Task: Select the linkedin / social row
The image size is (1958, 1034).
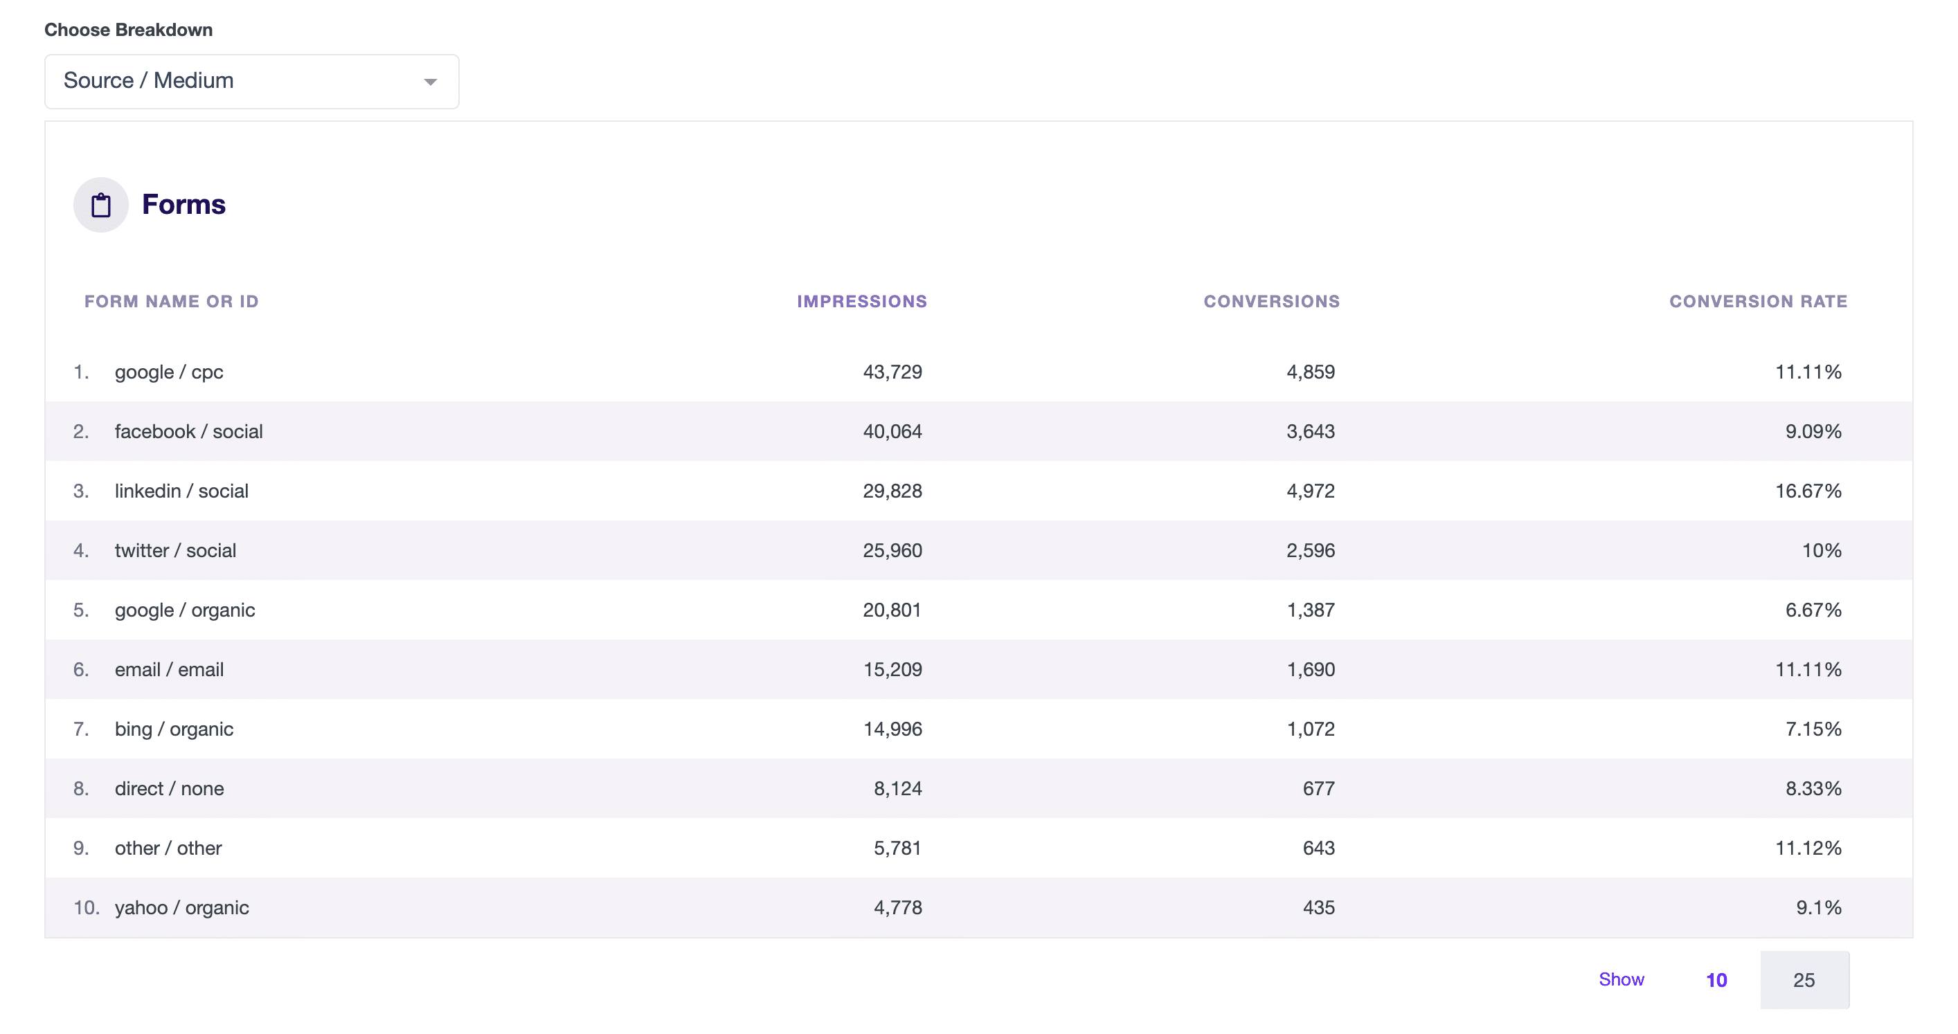Action: 979,491
